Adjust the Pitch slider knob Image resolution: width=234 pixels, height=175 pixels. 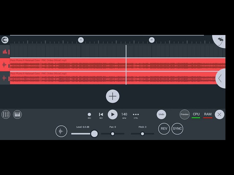143,134
